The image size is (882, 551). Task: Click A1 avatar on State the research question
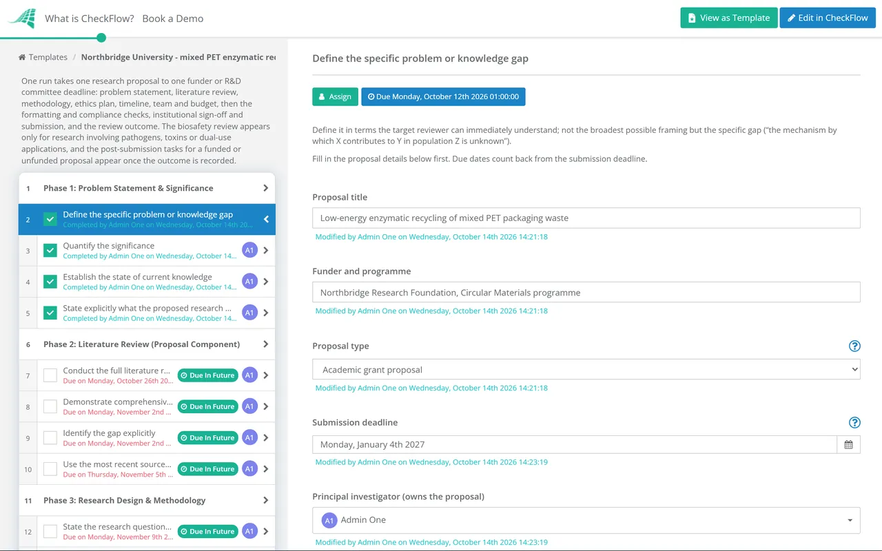coord(249,531)
